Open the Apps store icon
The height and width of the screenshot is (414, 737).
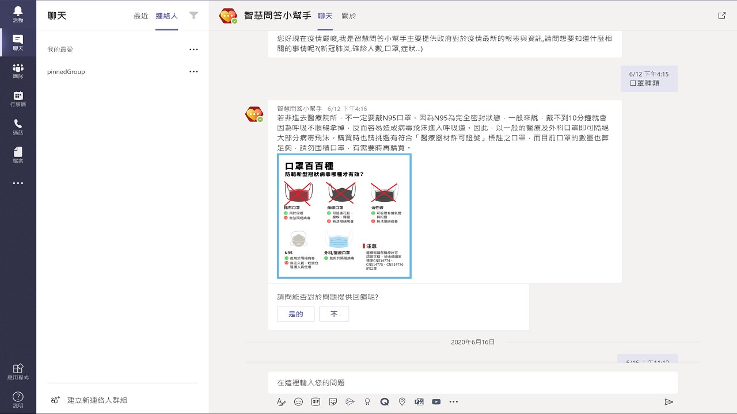pyautogui.click(x=18, y=371)
